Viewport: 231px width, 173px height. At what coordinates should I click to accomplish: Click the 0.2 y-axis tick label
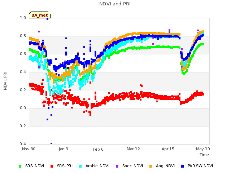(x=23, y=90)
